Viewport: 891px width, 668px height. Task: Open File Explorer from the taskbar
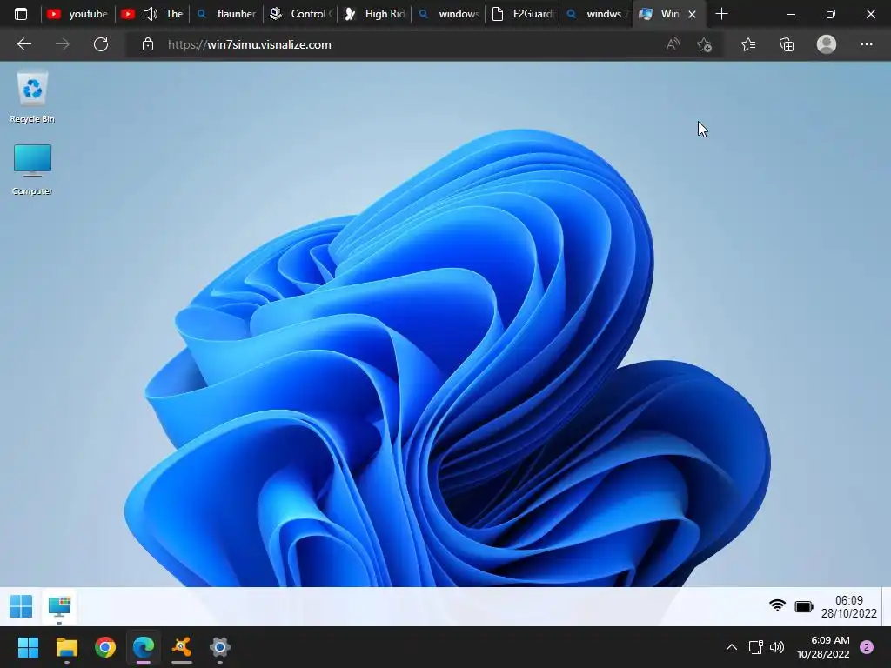66,647
